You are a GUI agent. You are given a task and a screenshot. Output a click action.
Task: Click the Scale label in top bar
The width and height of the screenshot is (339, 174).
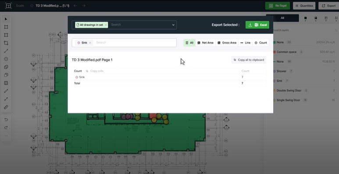(20, 6)
